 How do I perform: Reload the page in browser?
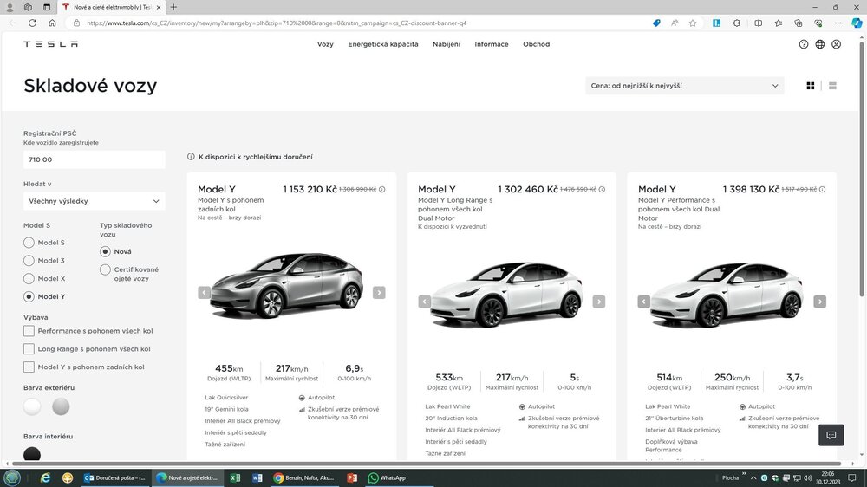point(32,23)
